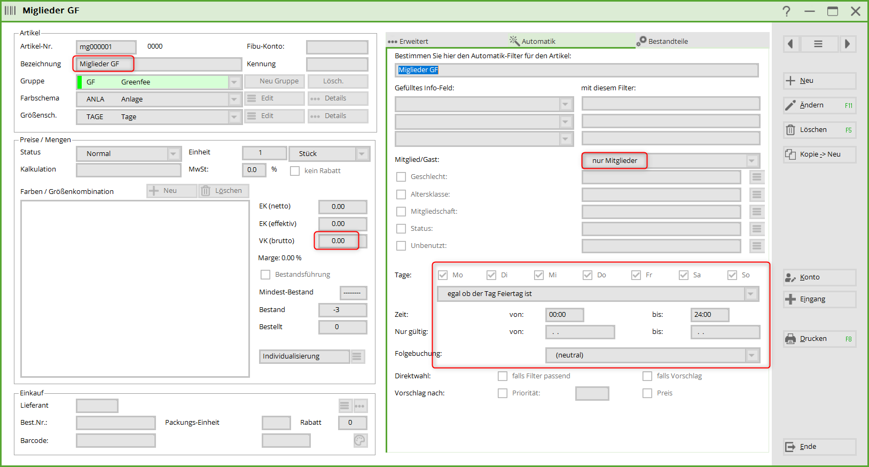Open the Individualisierung list icon
This screenshot has height=467, width=869.
[x=357, y=356]
